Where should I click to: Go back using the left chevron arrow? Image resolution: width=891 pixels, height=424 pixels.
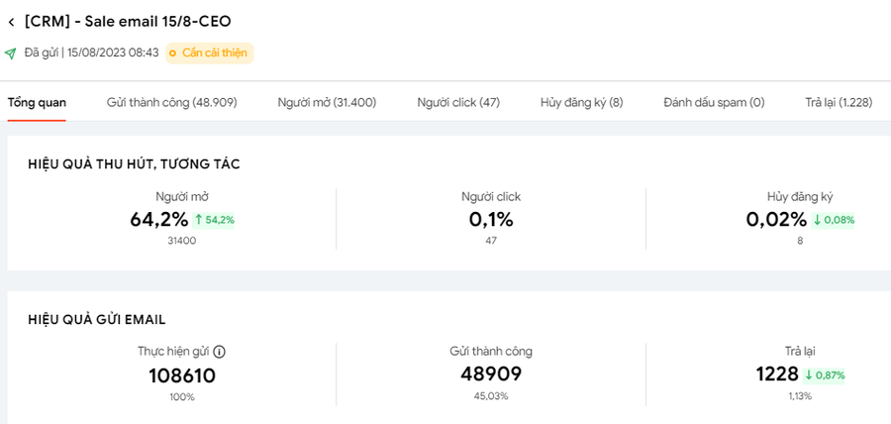click(x=11, y=23)
